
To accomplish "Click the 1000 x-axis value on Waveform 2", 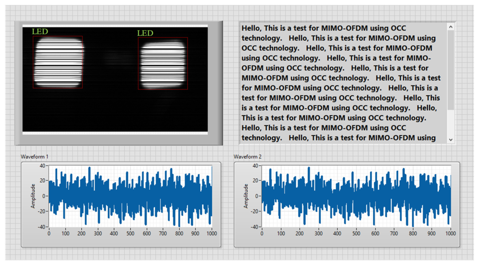I will point(451,234).
